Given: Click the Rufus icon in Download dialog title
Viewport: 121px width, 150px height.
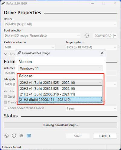Looking at the screenshot, I should [x=19, y=53].
